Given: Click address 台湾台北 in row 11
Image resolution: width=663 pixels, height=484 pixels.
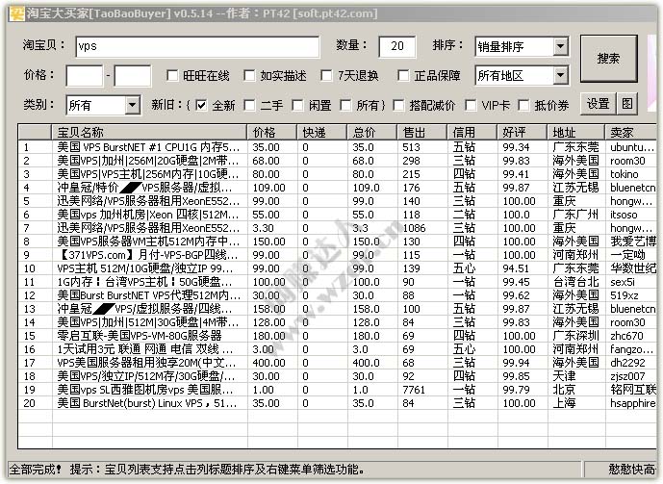Looking at the screenshot, I should point(575,282).
